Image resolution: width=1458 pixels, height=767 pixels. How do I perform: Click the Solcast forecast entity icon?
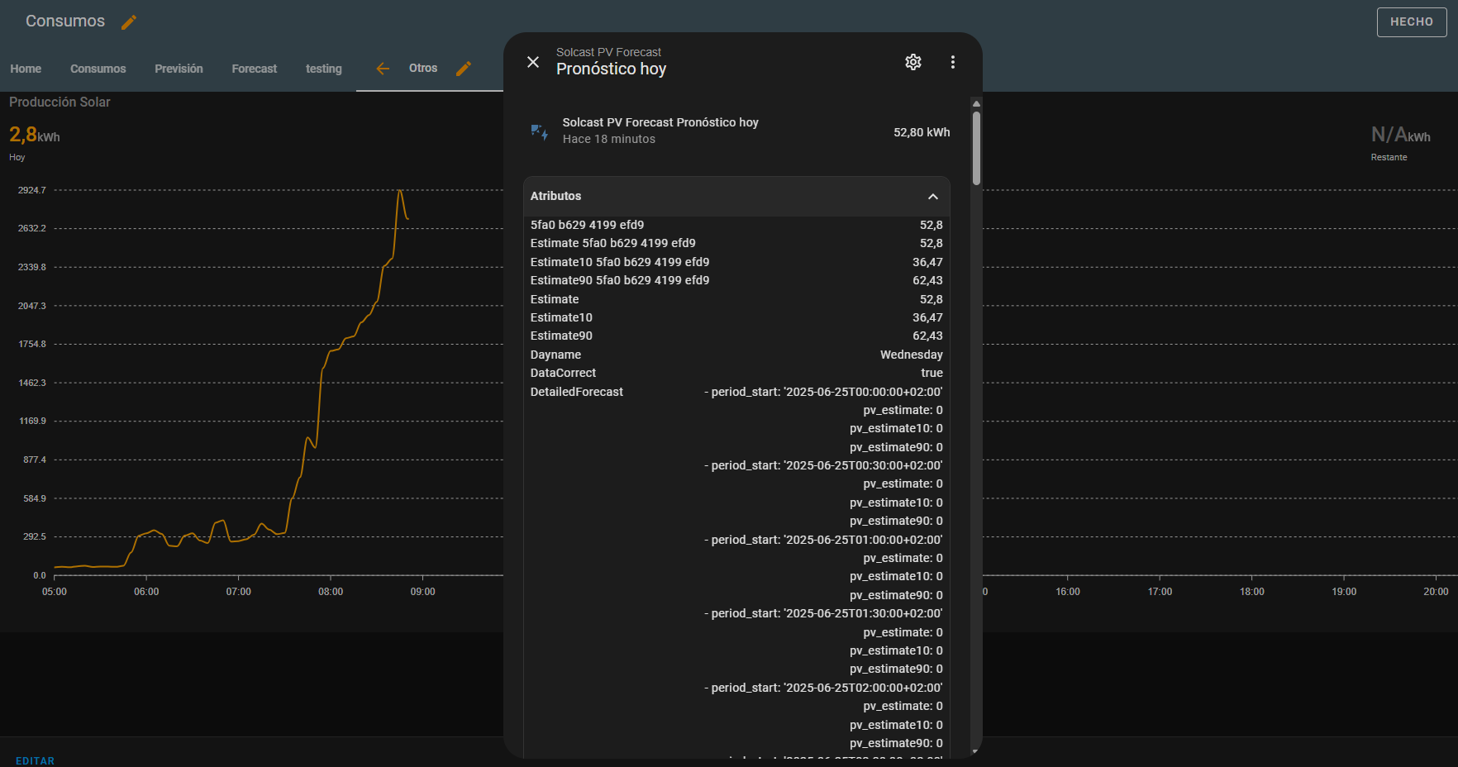tap(540, 131)
